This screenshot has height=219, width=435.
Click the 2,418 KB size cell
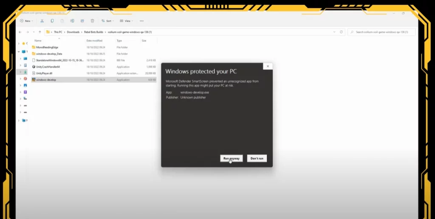[x=151, y=60]
